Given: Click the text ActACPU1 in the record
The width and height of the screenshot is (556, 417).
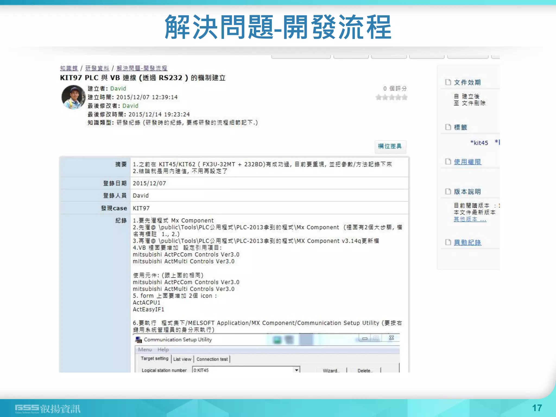Looking at the screenshot, I should pyautogui.click(x=147, y=302).
